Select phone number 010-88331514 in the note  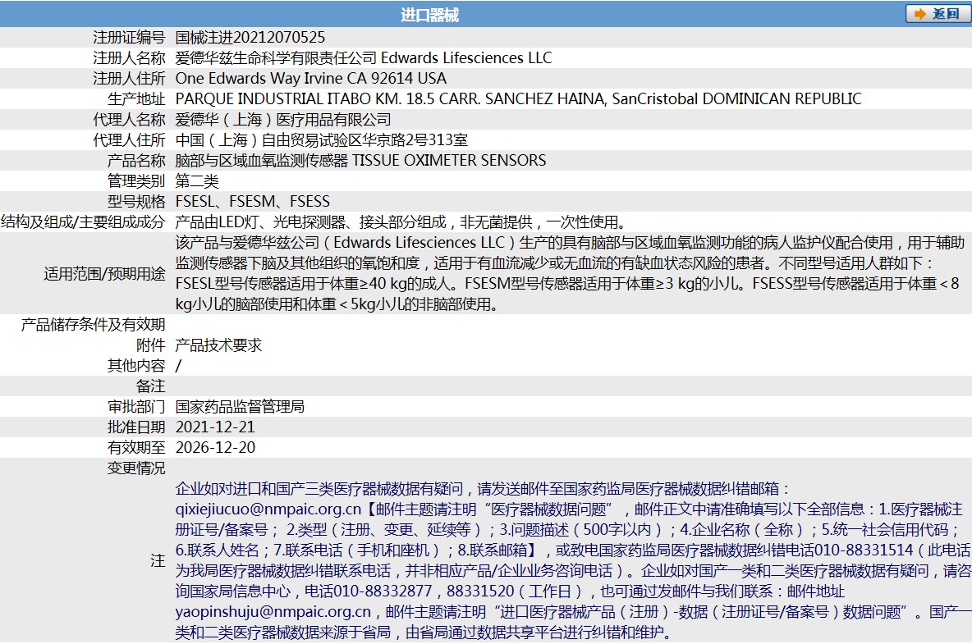(864, 550)
